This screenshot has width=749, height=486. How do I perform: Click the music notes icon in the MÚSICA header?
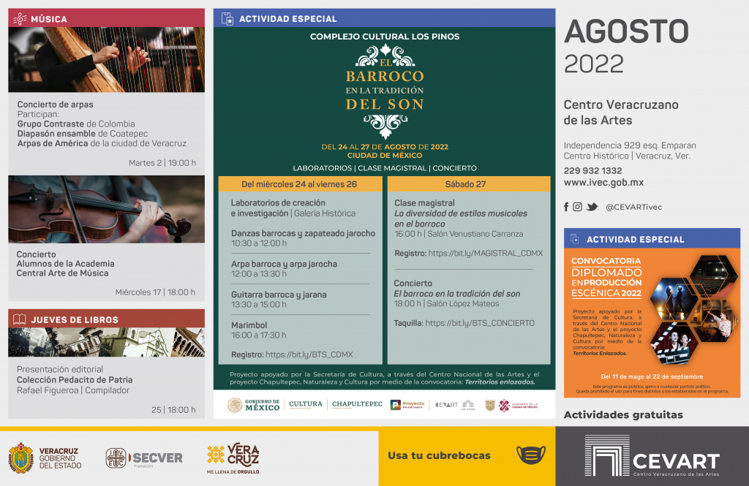tap(20, 19)
